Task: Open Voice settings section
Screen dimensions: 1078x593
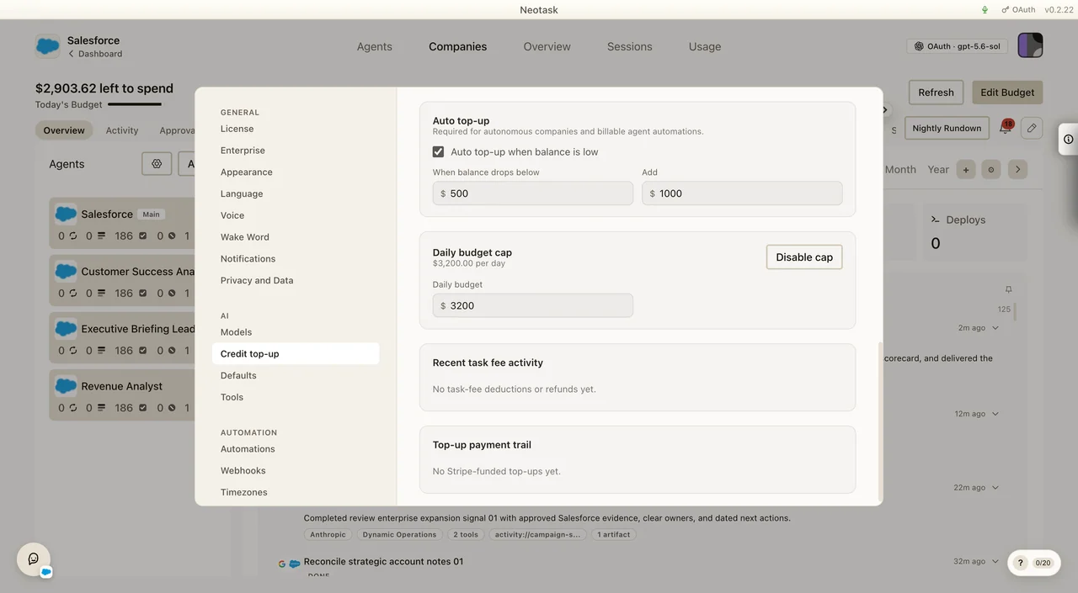Action: pyautogui.click(x=295, y=215)
